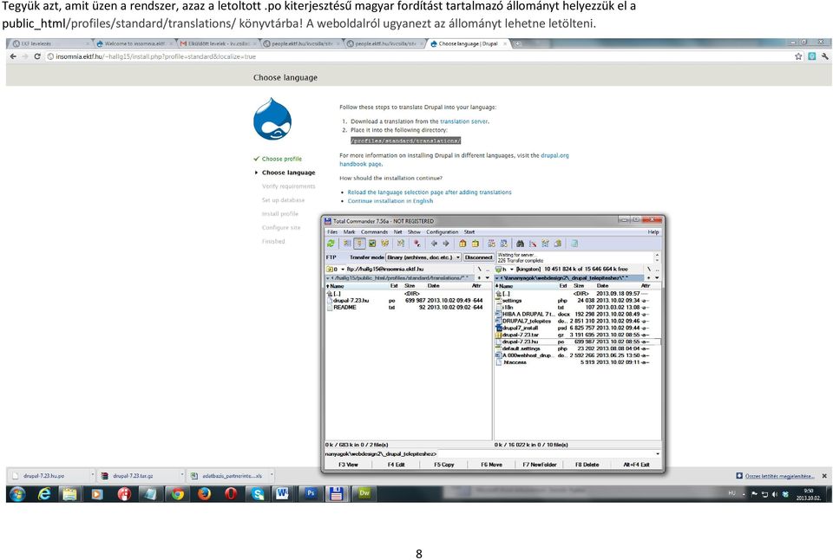Image resolution: width=833 pixels, height=560 pixels.
Task: Open the Help menu in Total Commander
Action: pyautogui.click(x=653, y=232)
